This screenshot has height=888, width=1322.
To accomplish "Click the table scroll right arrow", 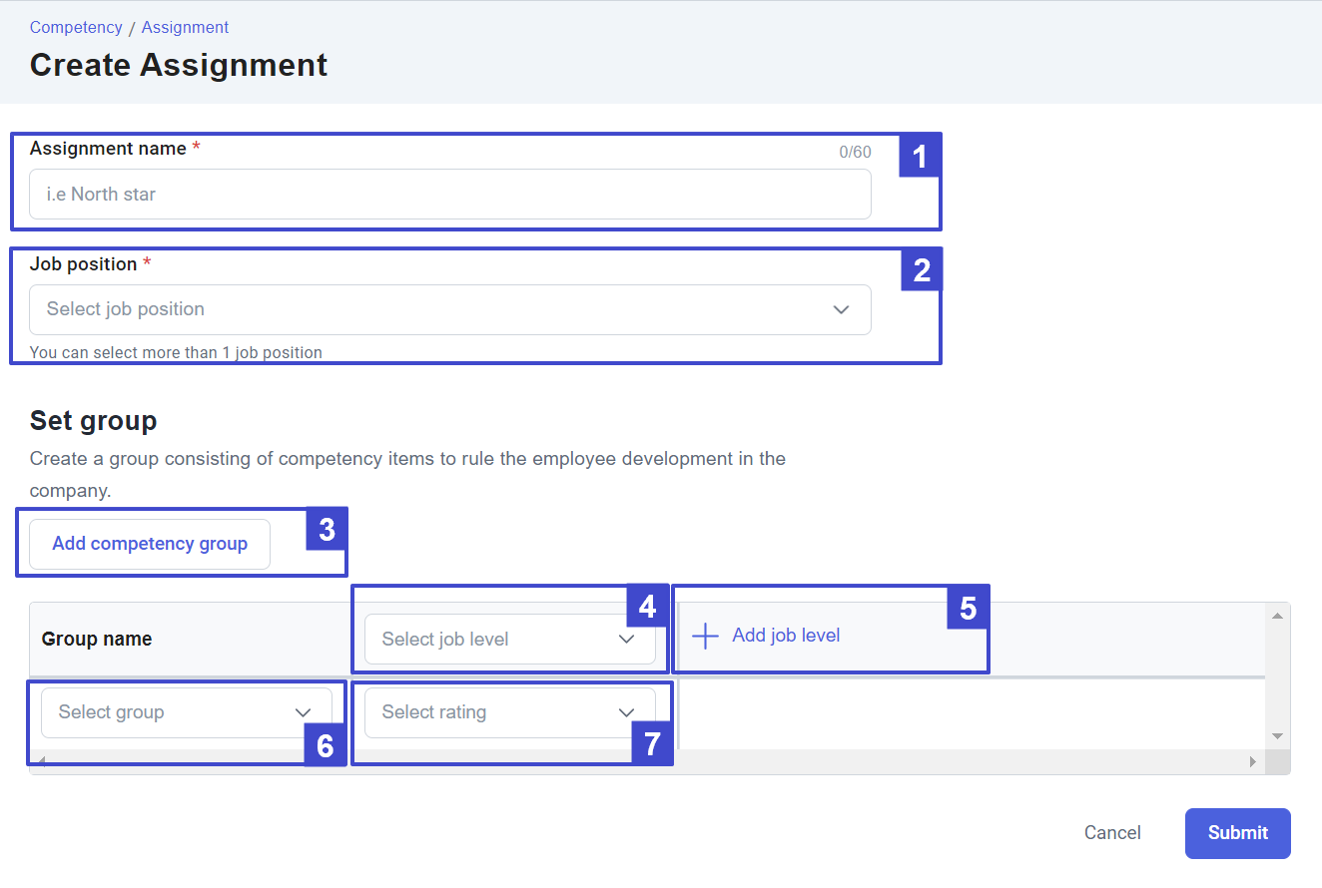I will [x=1253, y=762].
